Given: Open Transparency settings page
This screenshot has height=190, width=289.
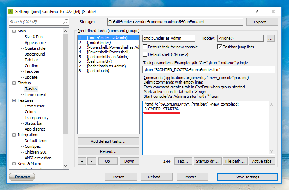Looking at the screenshot, I should click(x=36, y=118).
